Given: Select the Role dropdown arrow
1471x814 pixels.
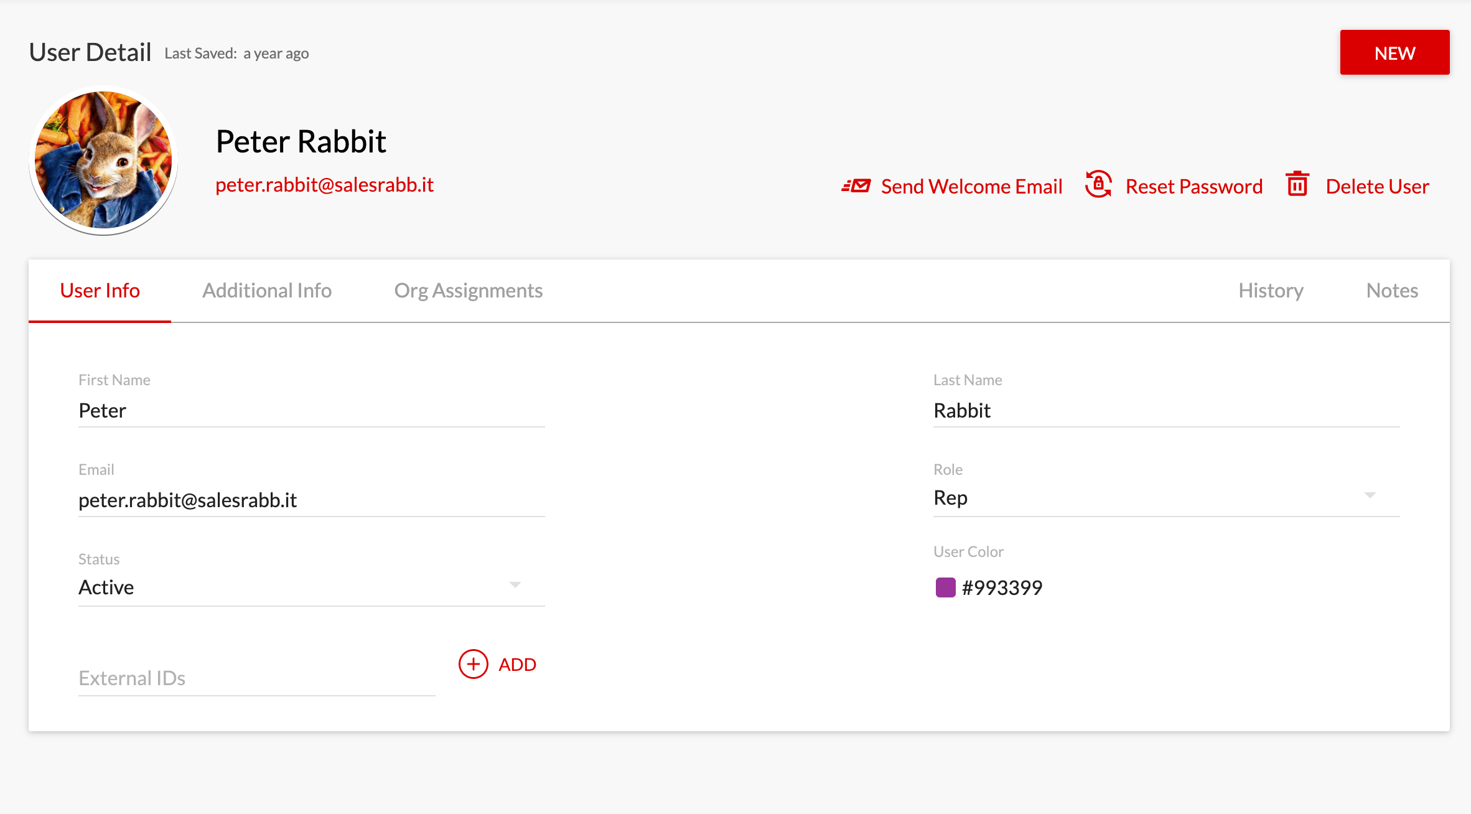Looking at the screenshot, I should tap(1371, 496).
